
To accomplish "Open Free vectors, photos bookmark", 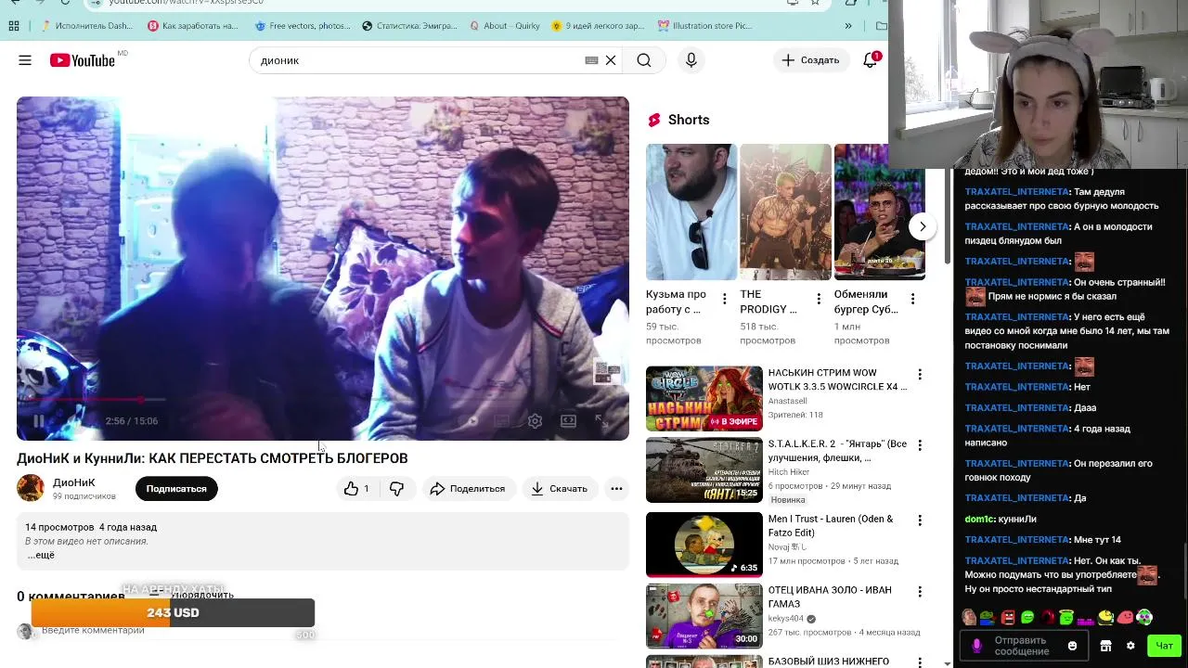I will [x=303, y=26].
